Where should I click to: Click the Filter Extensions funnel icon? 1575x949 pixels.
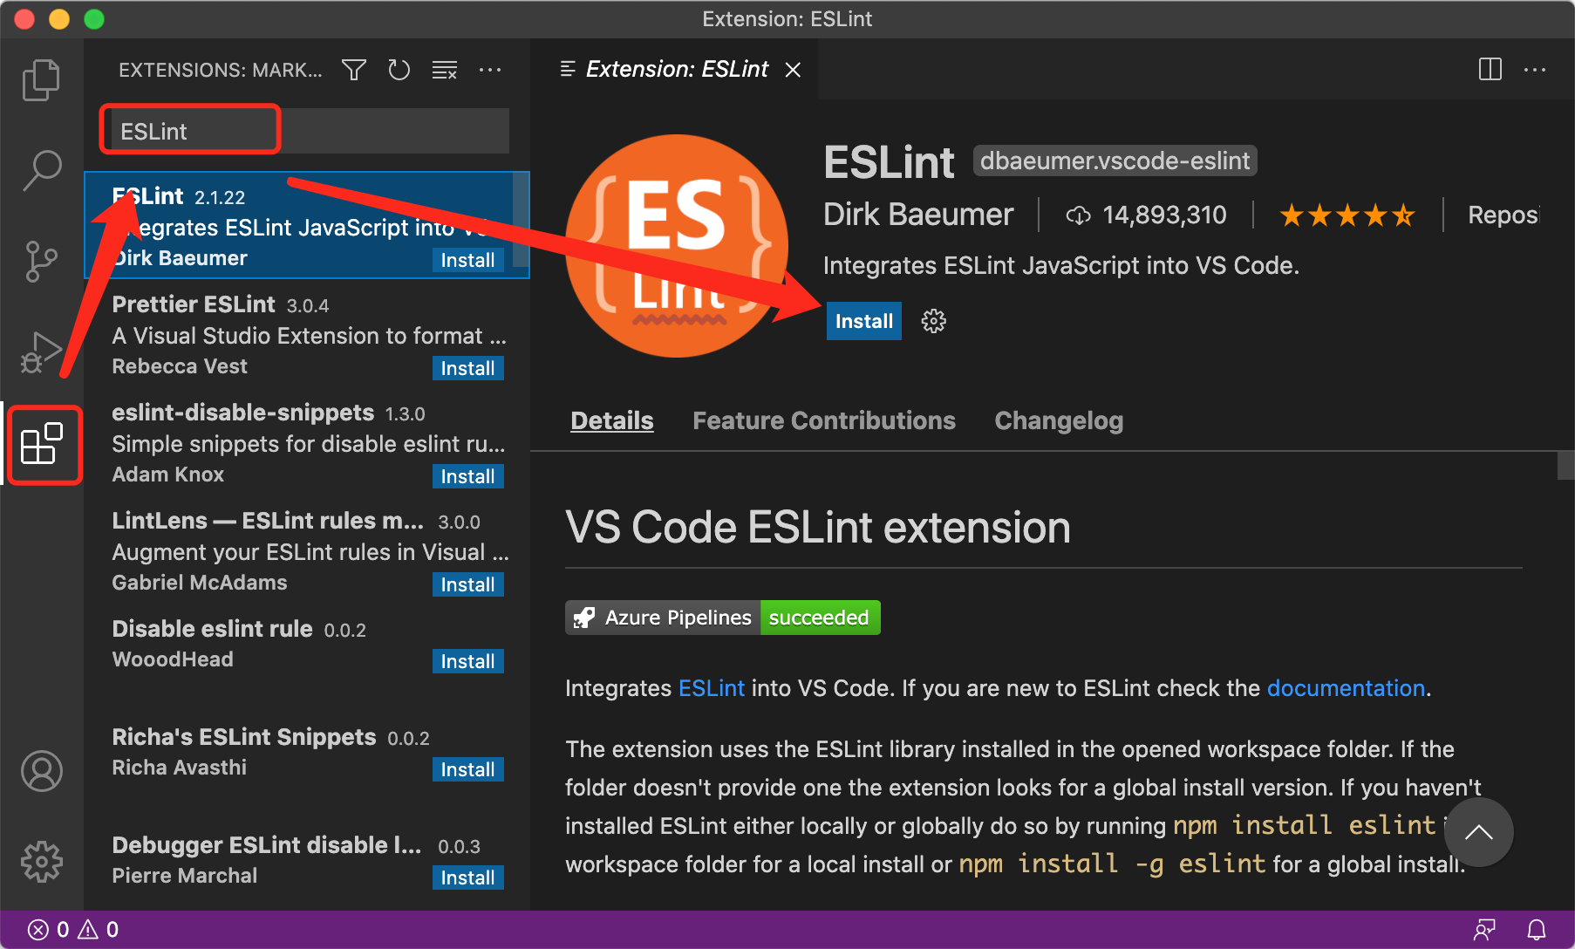click(353, 70)
